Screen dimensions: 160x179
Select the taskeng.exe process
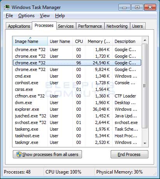(x=77, y=129)
